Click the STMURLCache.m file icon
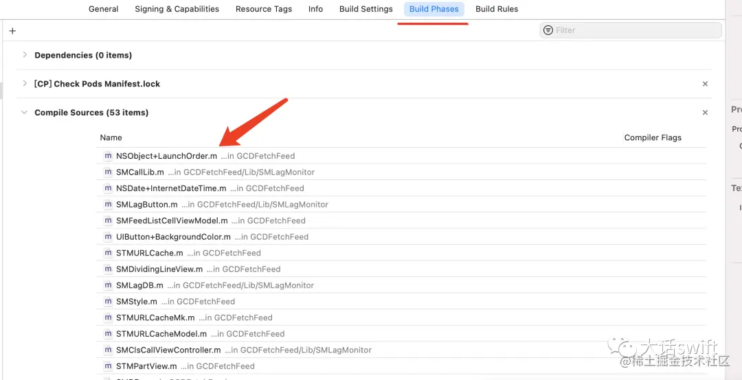The width and height of the screenshot is (742, 380). (x=108, y=253)
